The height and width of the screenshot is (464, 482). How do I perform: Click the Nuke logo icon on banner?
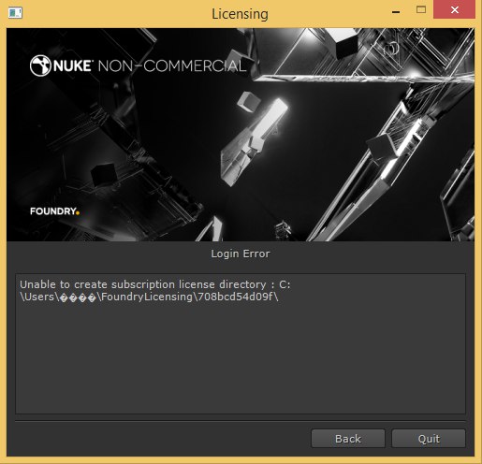pyautogui.click(x=40, y=65)
